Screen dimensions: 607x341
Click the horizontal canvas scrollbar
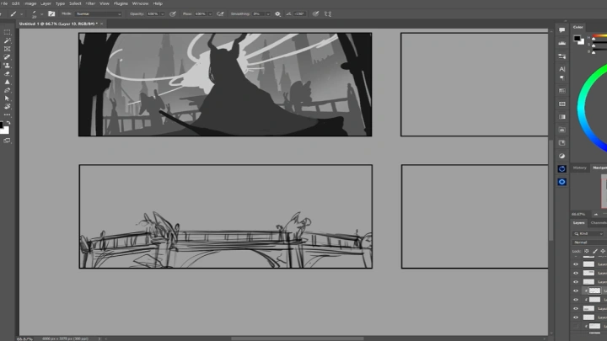pos(298,338)
